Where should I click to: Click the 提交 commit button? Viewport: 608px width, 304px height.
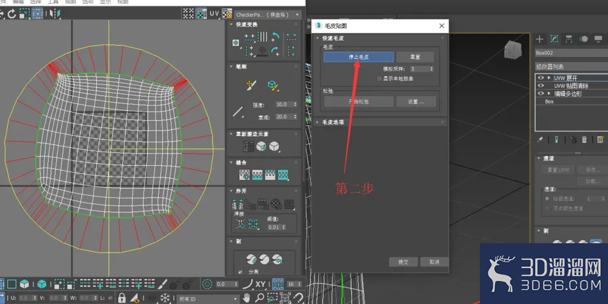403,262
